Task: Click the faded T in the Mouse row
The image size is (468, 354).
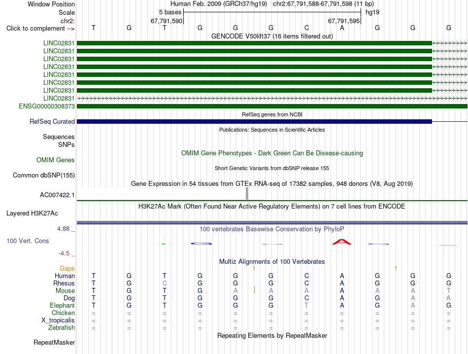Action: tap(449, 291)
